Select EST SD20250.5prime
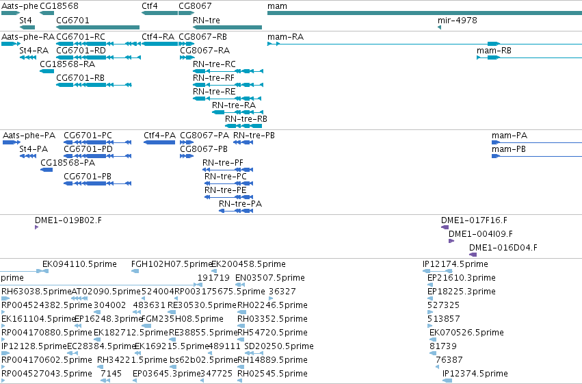 pos(254,353)
